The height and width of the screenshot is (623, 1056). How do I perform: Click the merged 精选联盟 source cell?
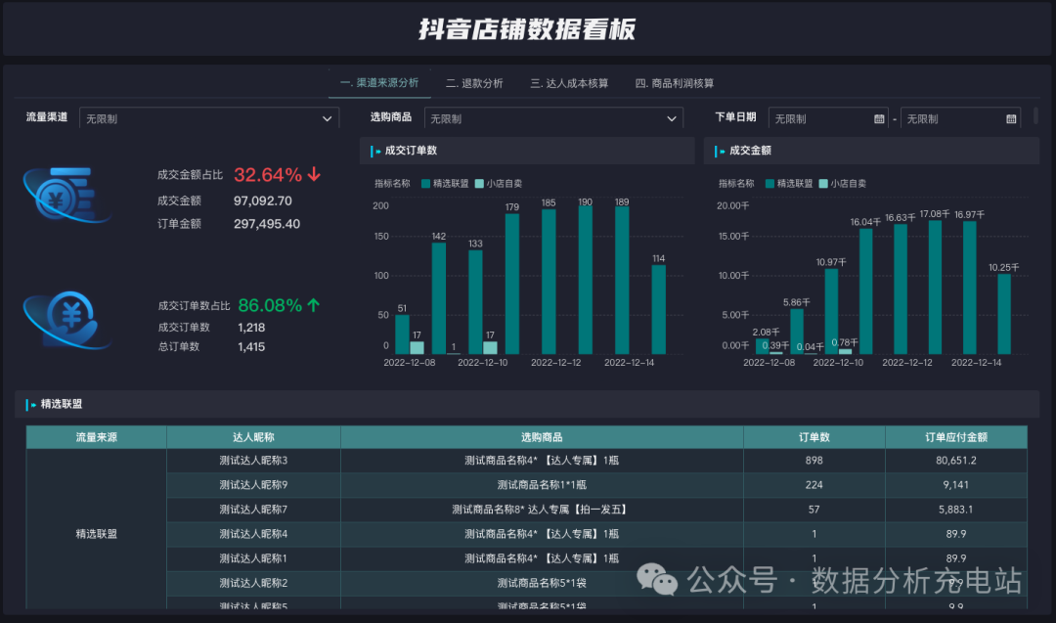point(96,529)
